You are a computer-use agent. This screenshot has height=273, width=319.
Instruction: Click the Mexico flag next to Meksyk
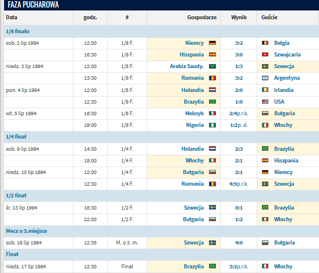[212, 114]
